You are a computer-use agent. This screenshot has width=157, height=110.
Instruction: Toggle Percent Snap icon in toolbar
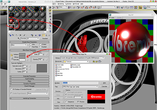[91, 8]
